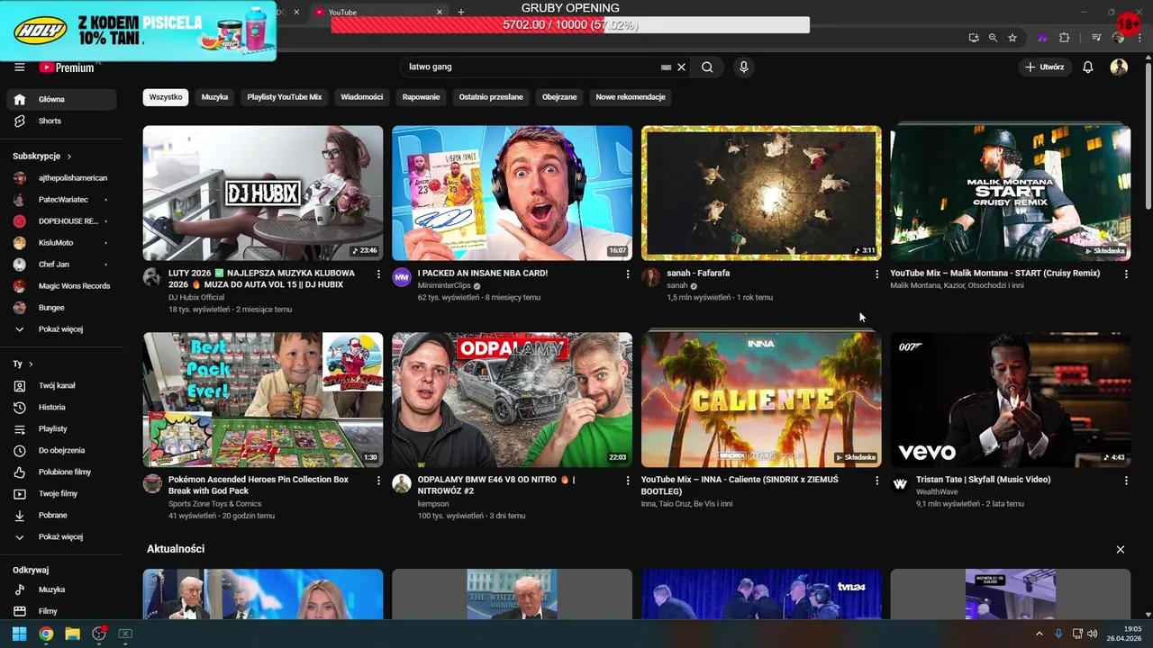This screenshot has width=1153, height=648.
Task: Expand Pokaż więcej under subscriptions
Action: coord(61,329)
